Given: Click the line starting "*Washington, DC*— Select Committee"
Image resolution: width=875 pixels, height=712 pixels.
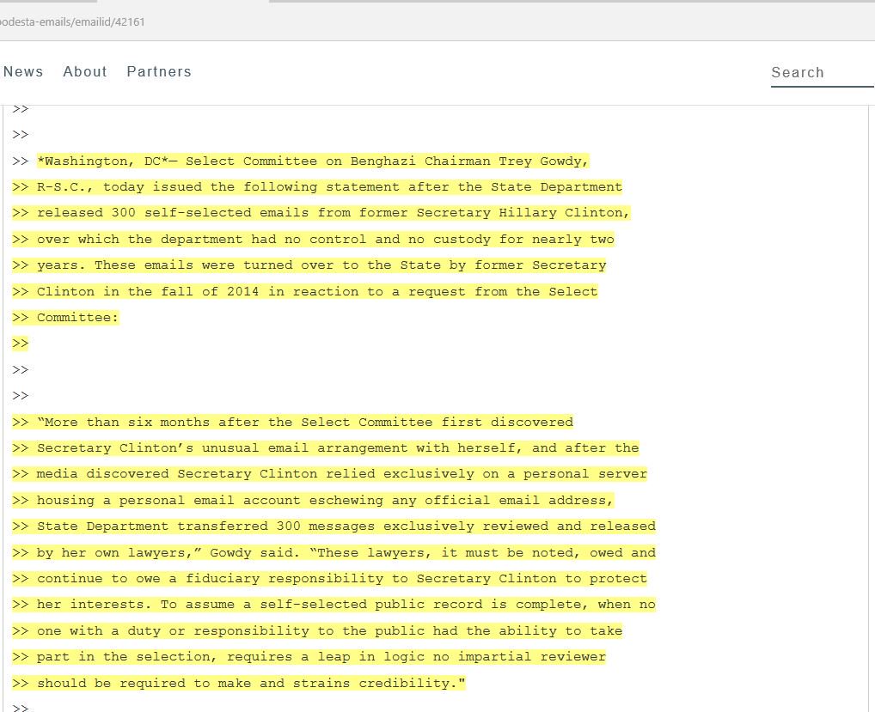Looking at the screenshot, I should 313,161.
